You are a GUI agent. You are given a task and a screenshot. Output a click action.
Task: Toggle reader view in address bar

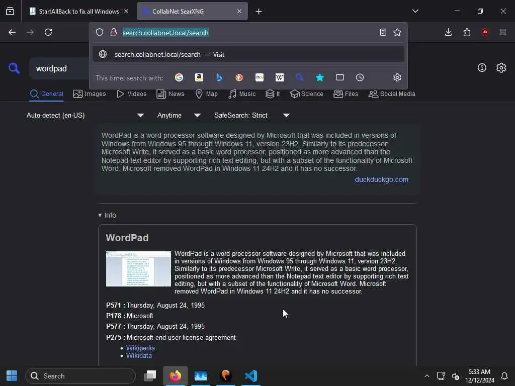[x=383, y=32]
